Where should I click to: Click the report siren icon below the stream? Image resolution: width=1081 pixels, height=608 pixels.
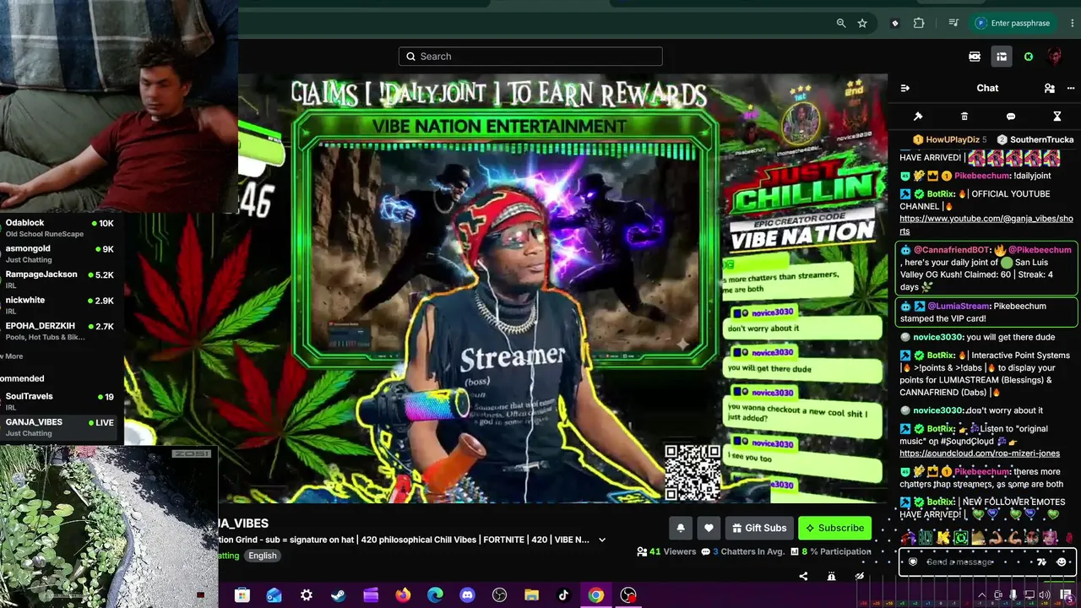click(832, 577)
